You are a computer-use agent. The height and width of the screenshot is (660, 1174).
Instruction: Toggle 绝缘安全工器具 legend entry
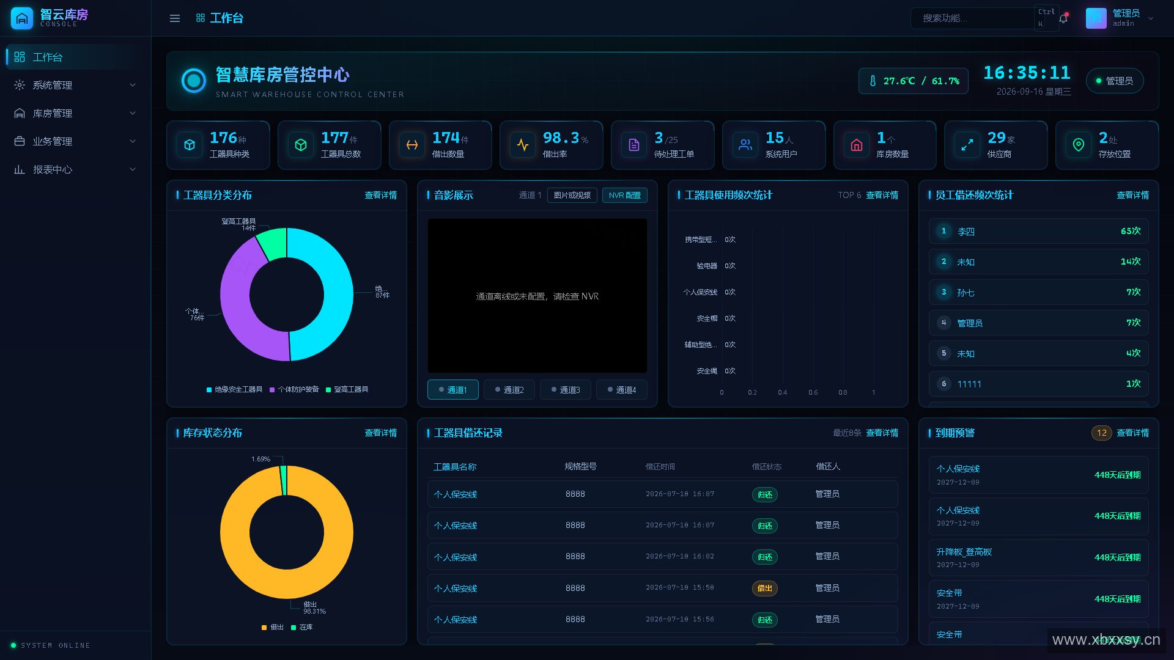click(x=235, y=390)
